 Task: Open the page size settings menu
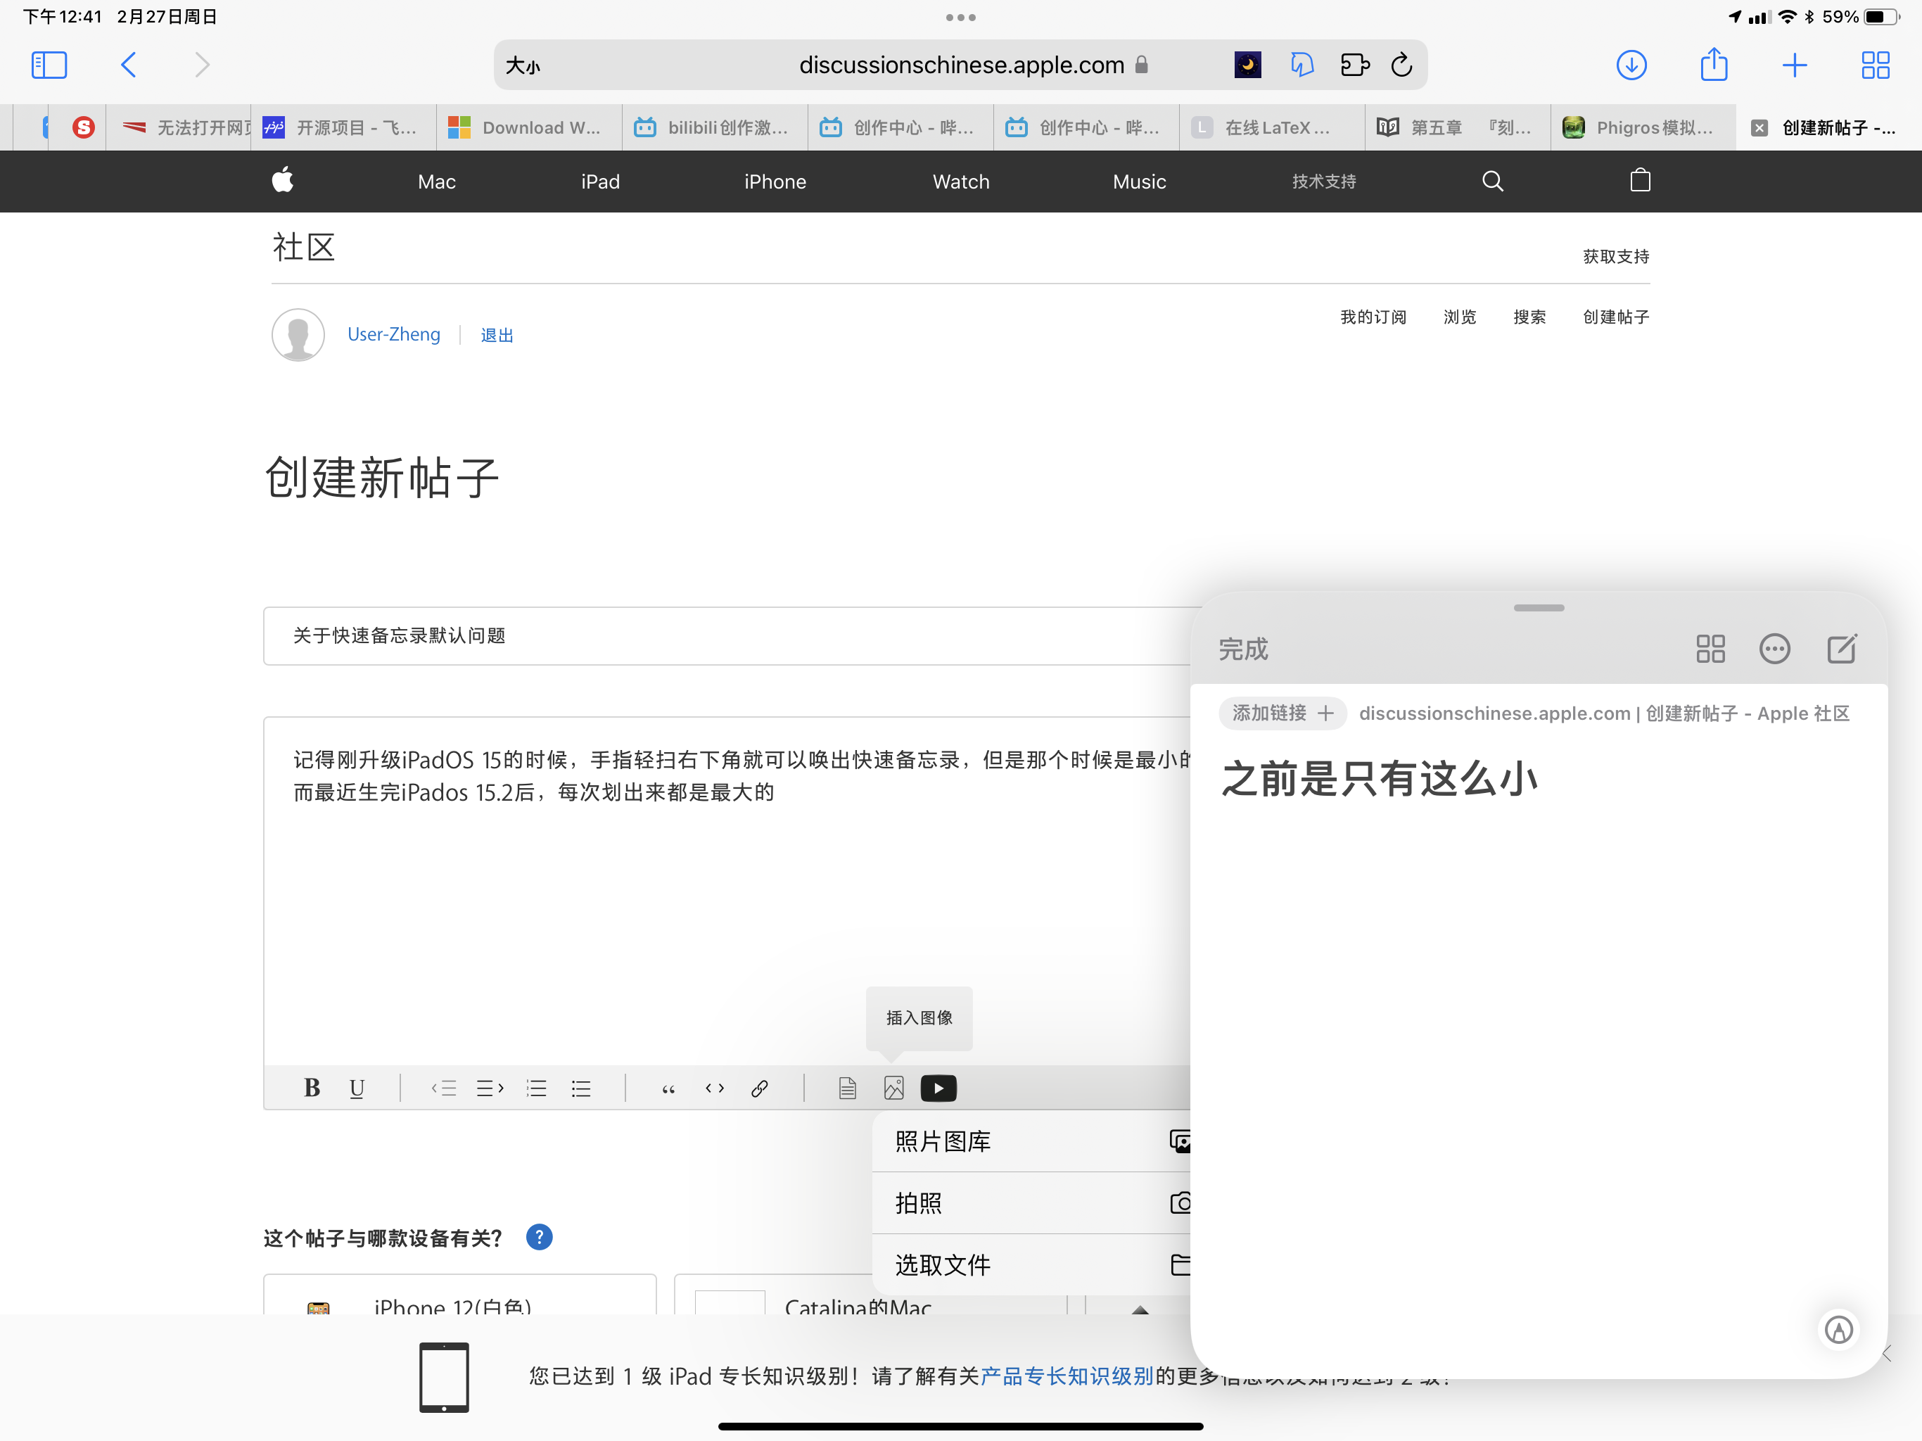click(x=523, y=65)
